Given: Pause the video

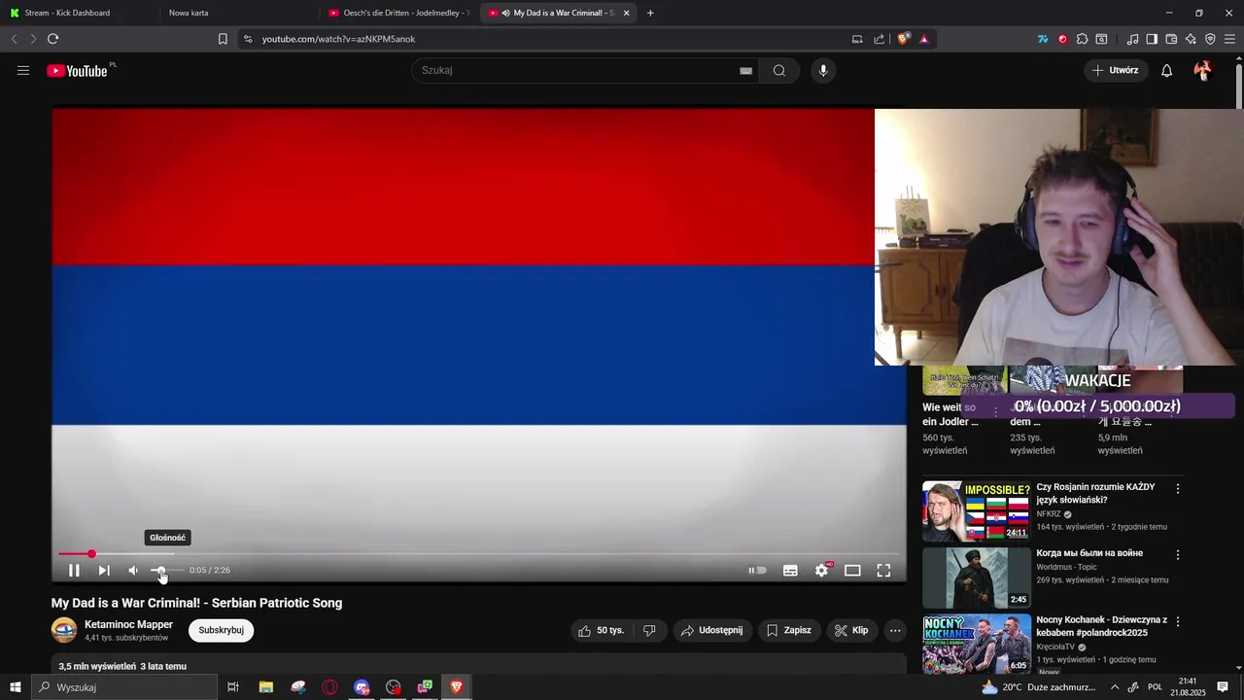Looking at the screenshot, I should click(74, 571).
